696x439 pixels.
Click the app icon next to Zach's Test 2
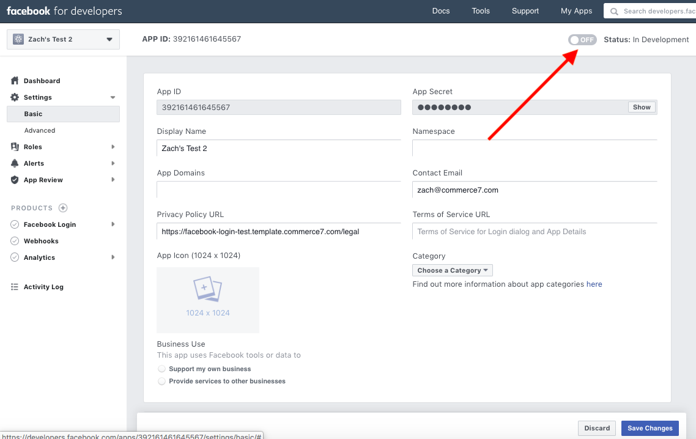18,39
